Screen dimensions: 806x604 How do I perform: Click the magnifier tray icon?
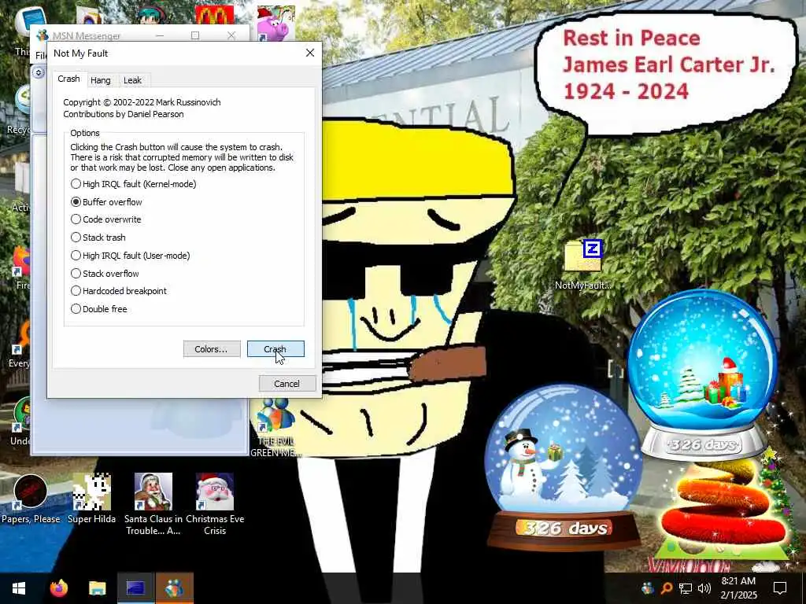point(666,588)
